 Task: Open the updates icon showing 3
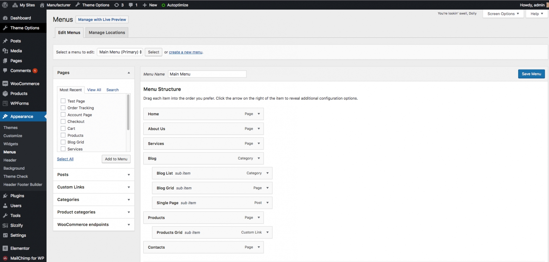pyautogui.click(x=119, y=5)
